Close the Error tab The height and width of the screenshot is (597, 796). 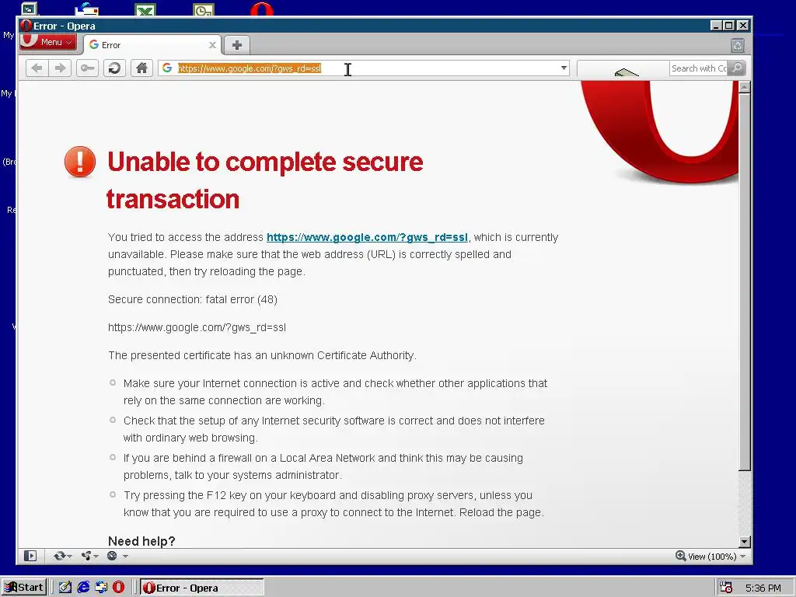pyautogui.click(x=212, y=45)
